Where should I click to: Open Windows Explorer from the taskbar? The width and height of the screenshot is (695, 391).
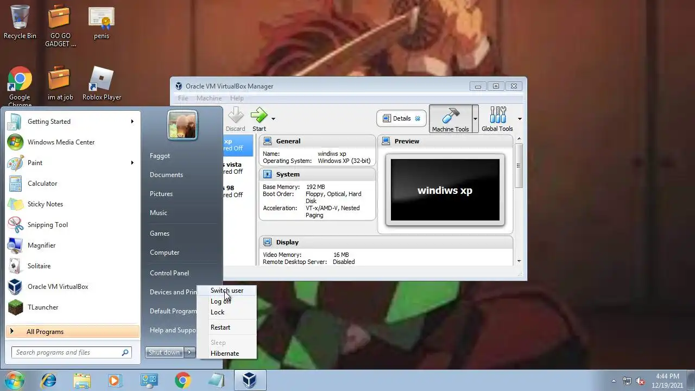(x=82, y=380)
